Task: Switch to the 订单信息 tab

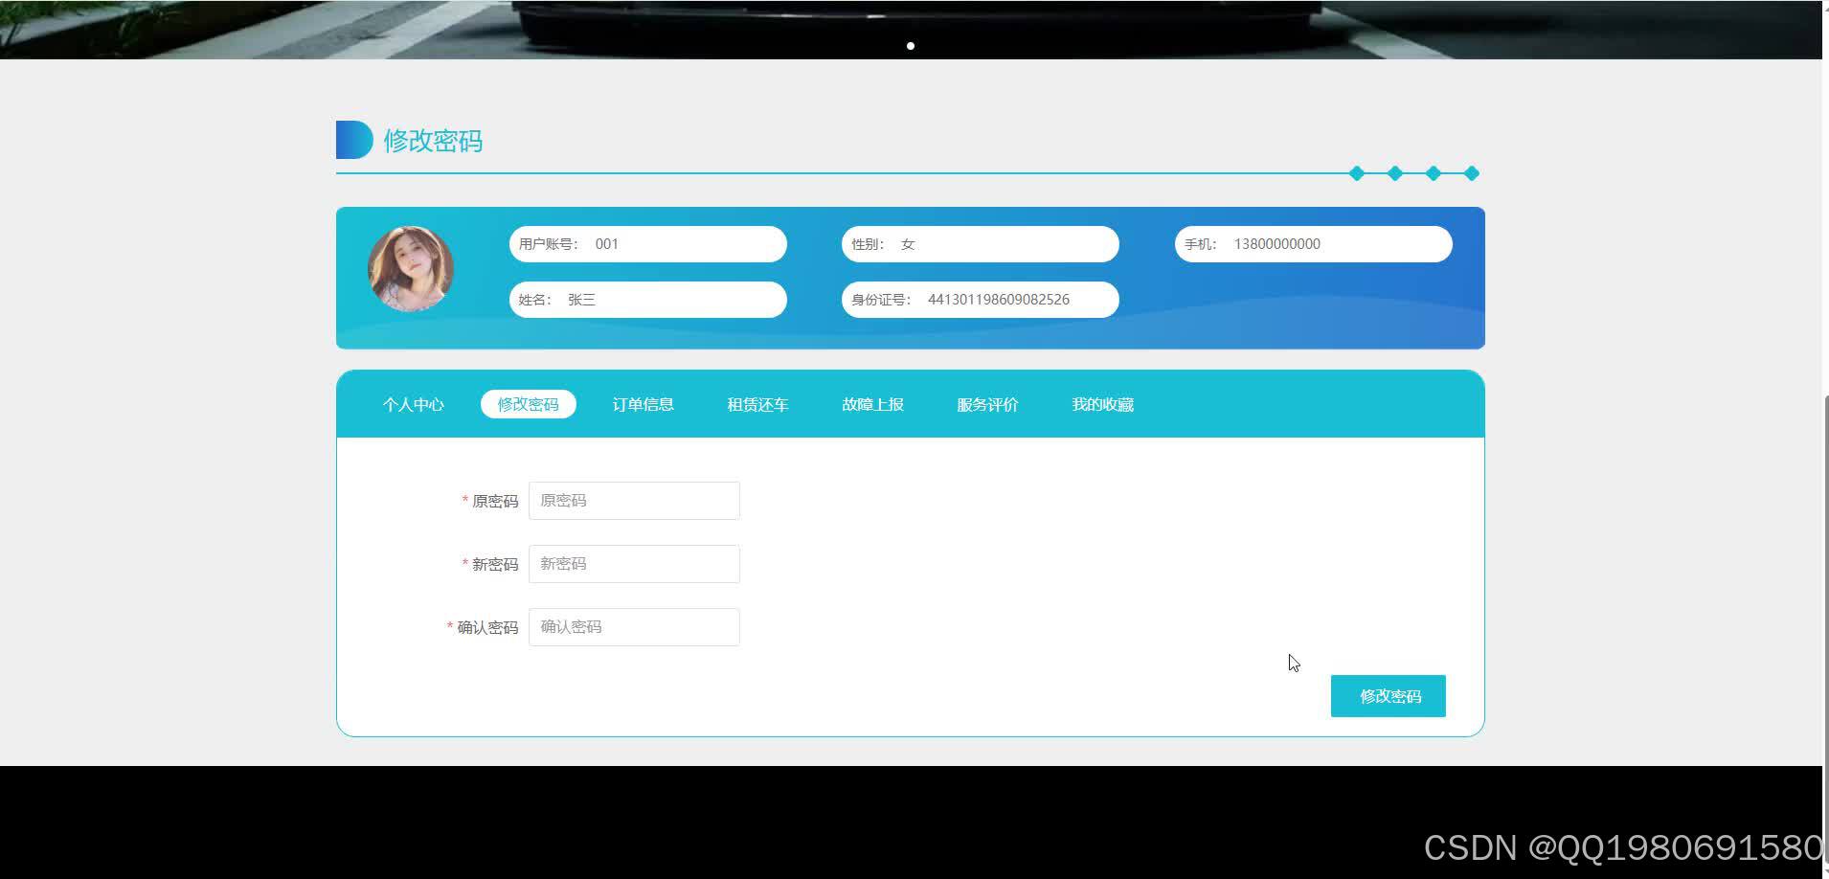Action: pyautogui.click(x=643, y=404)
